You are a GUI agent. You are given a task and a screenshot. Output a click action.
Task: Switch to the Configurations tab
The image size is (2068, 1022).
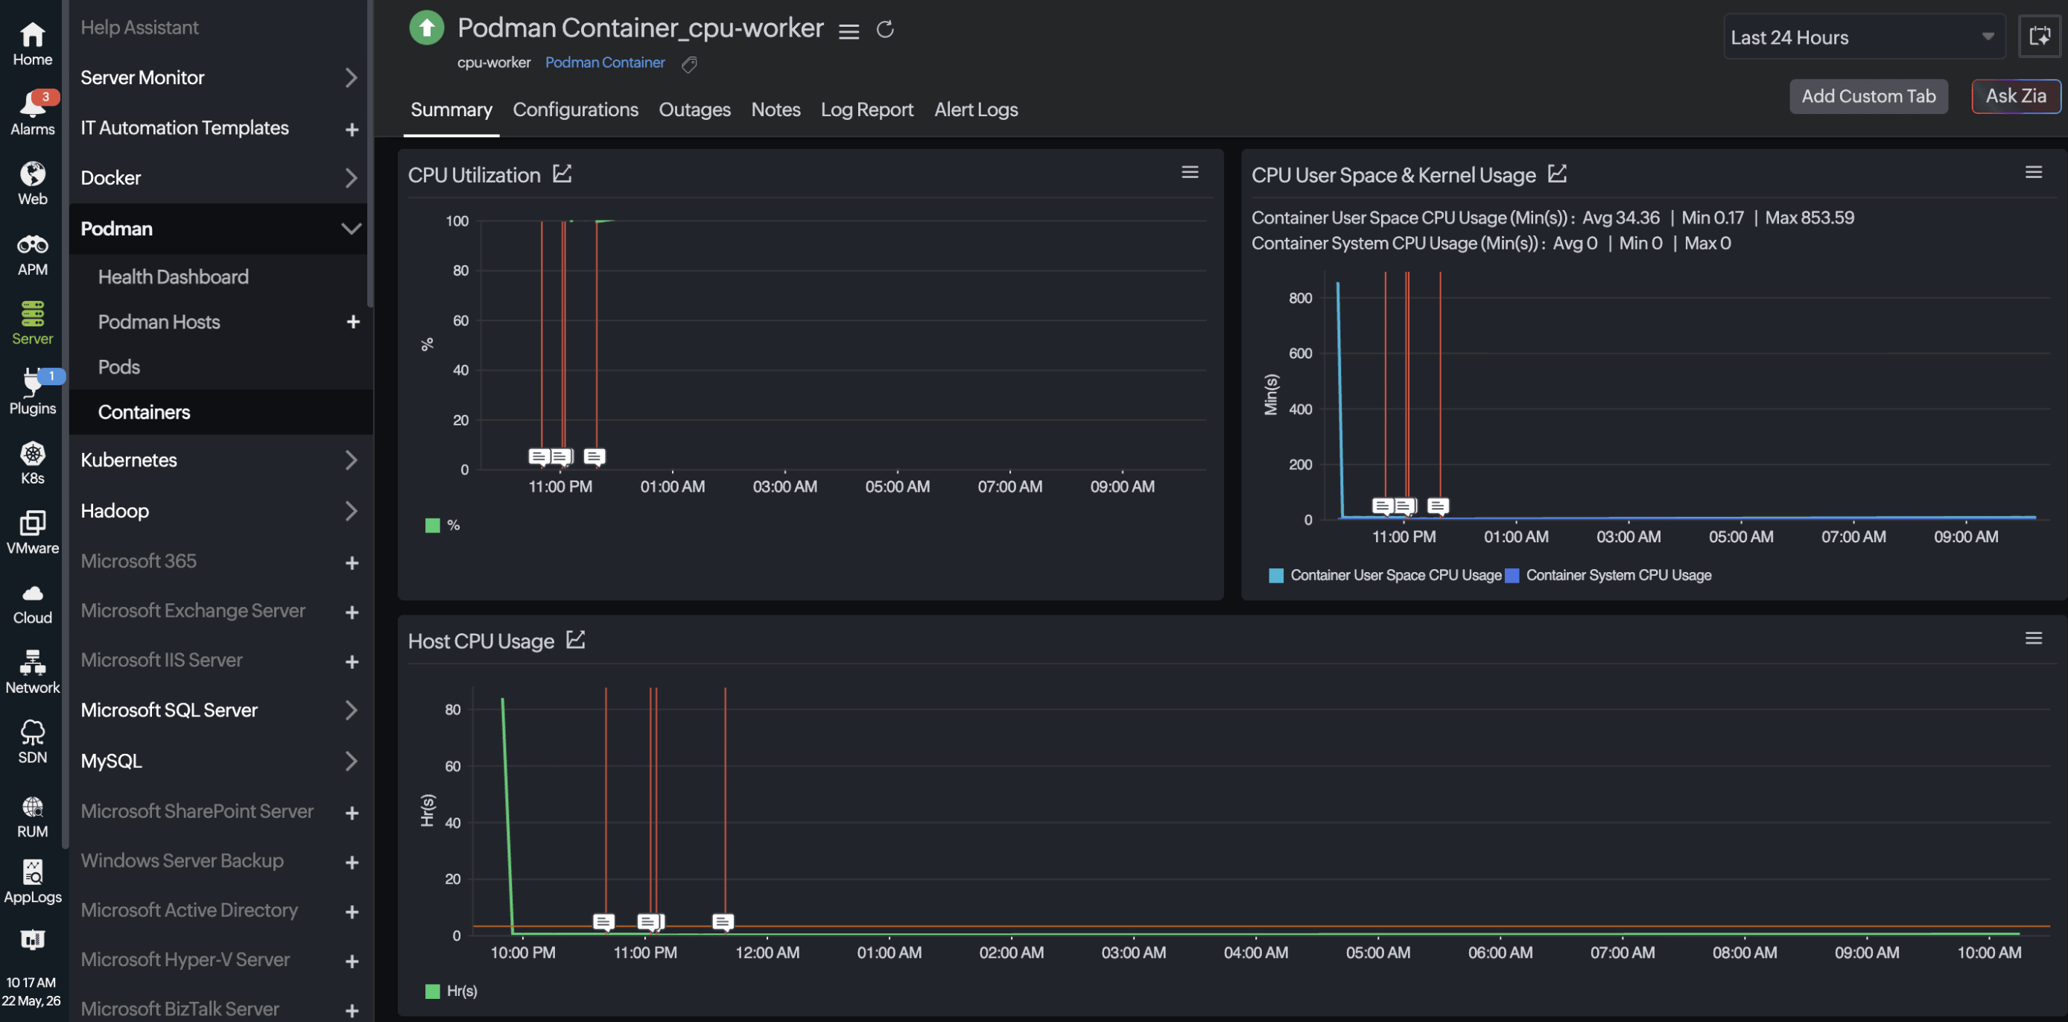[x=576, y=110]
